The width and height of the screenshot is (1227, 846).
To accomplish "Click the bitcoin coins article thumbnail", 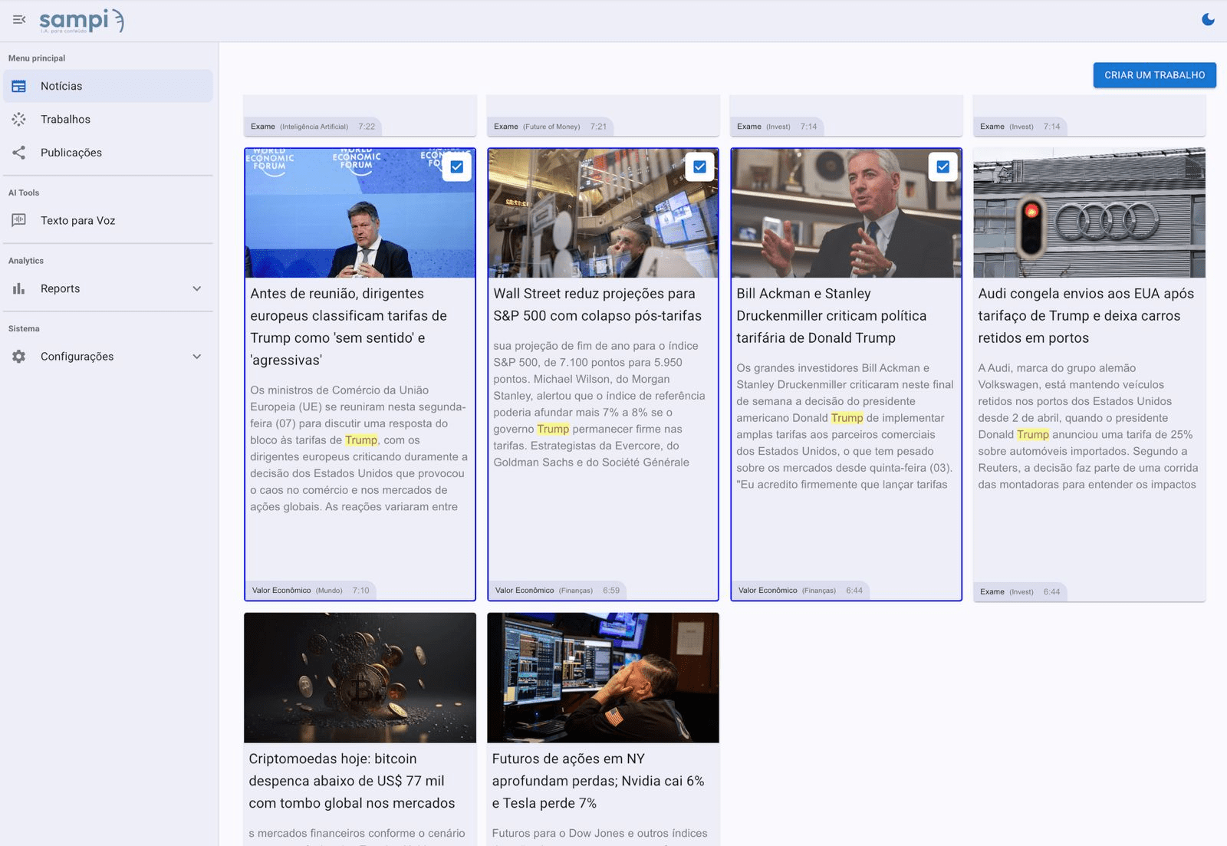I will [360, 677].
